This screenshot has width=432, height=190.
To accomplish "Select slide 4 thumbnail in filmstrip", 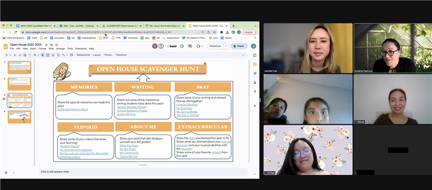I will (x=20, y=117).
